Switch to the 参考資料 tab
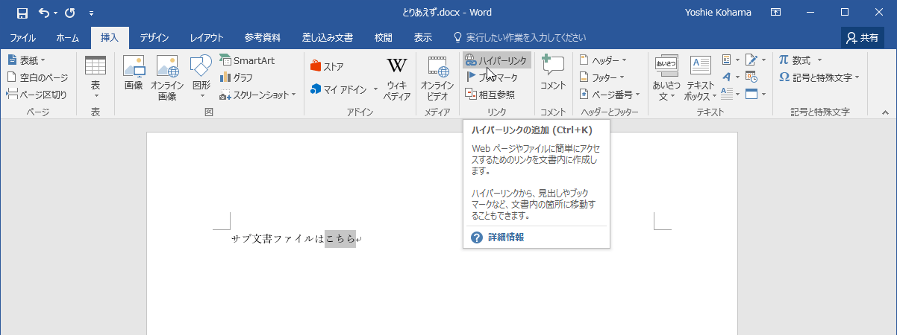 tap(263, 37)
